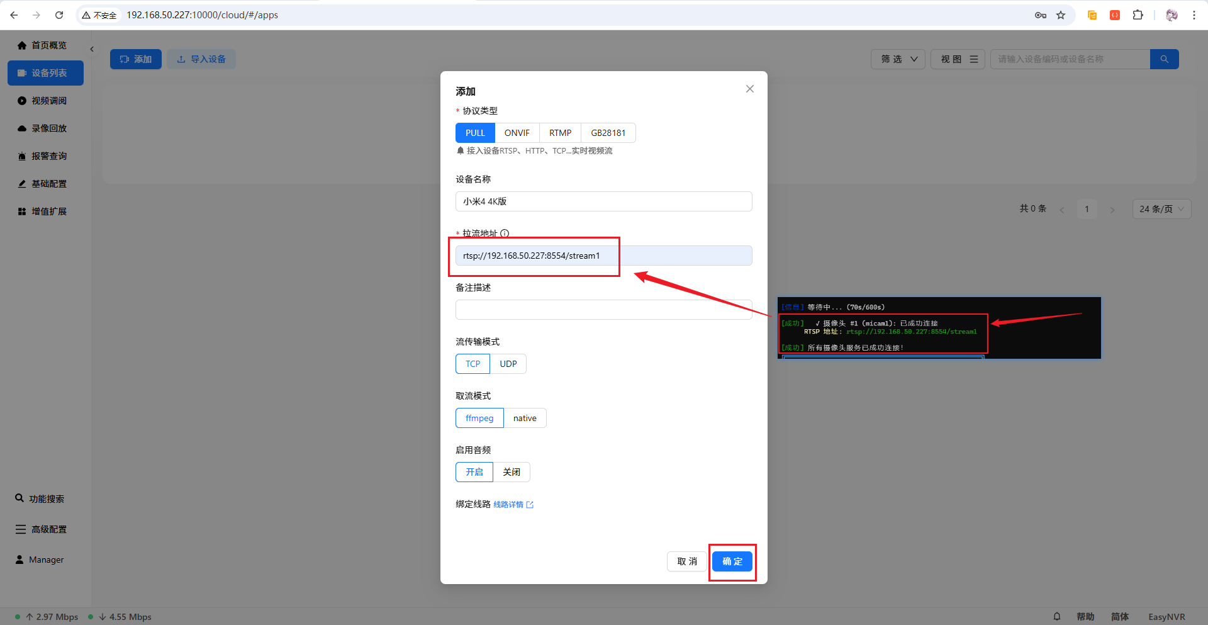Select UDP stream transport mode
The image size is (1208, 625).
(508, 364)
